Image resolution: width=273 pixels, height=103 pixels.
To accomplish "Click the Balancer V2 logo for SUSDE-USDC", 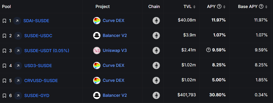I will pos(97,35).
